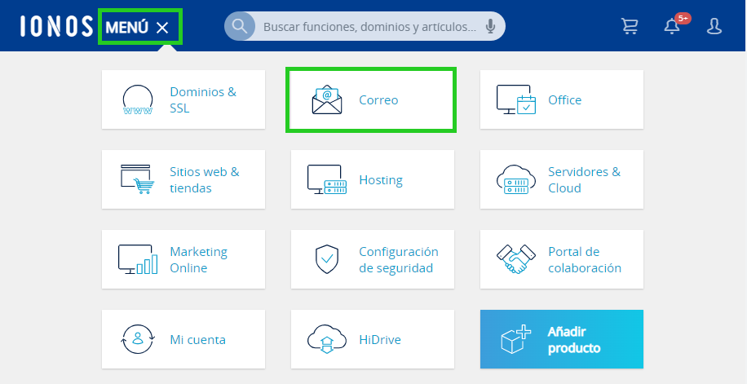This screenshot has height=384, width=747.
Task: Click the Correo envelope icon
Action: 326,99
